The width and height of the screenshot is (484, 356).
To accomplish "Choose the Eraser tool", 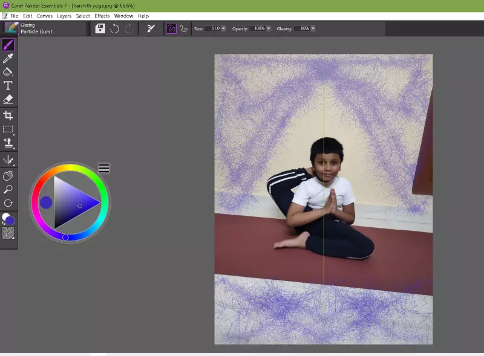I will click(8, 99).
